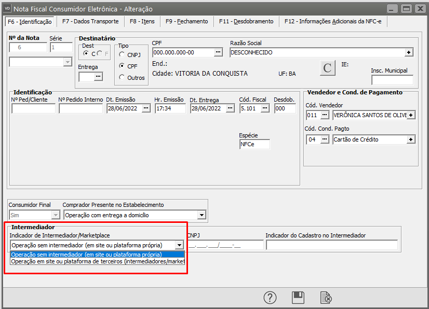Click the cancel document icon
Image resolution: width=429 pixels, height=309 pixels.
click(x=326, y=298)
